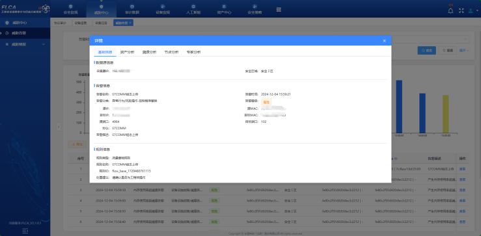Open the hamburger menu in the top bar
Screen dimensions: 481x236
(279, 10)
